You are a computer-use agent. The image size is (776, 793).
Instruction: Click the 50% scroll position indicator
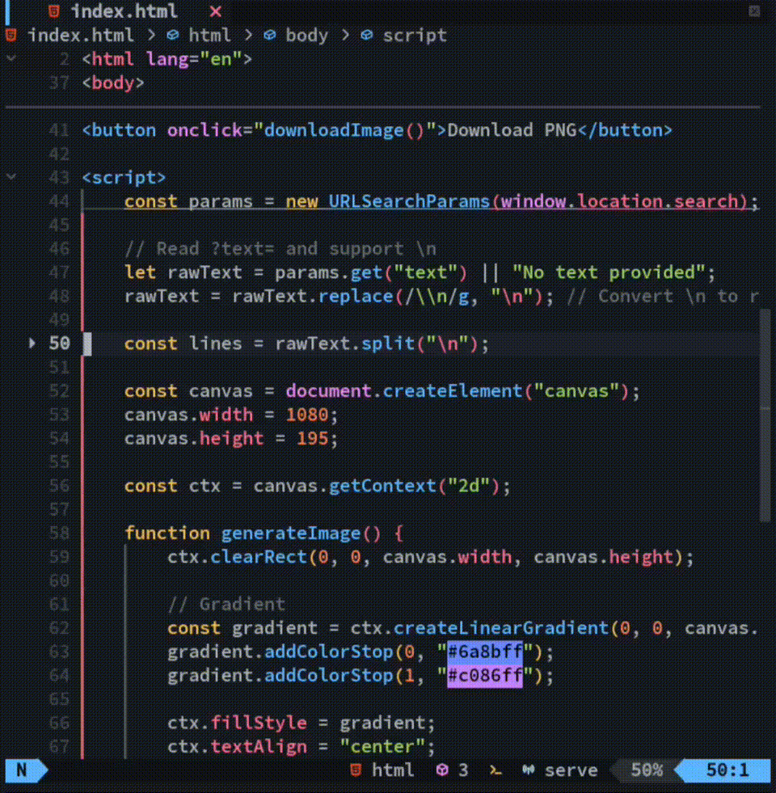pyautogui.click(x=647, y=770)
